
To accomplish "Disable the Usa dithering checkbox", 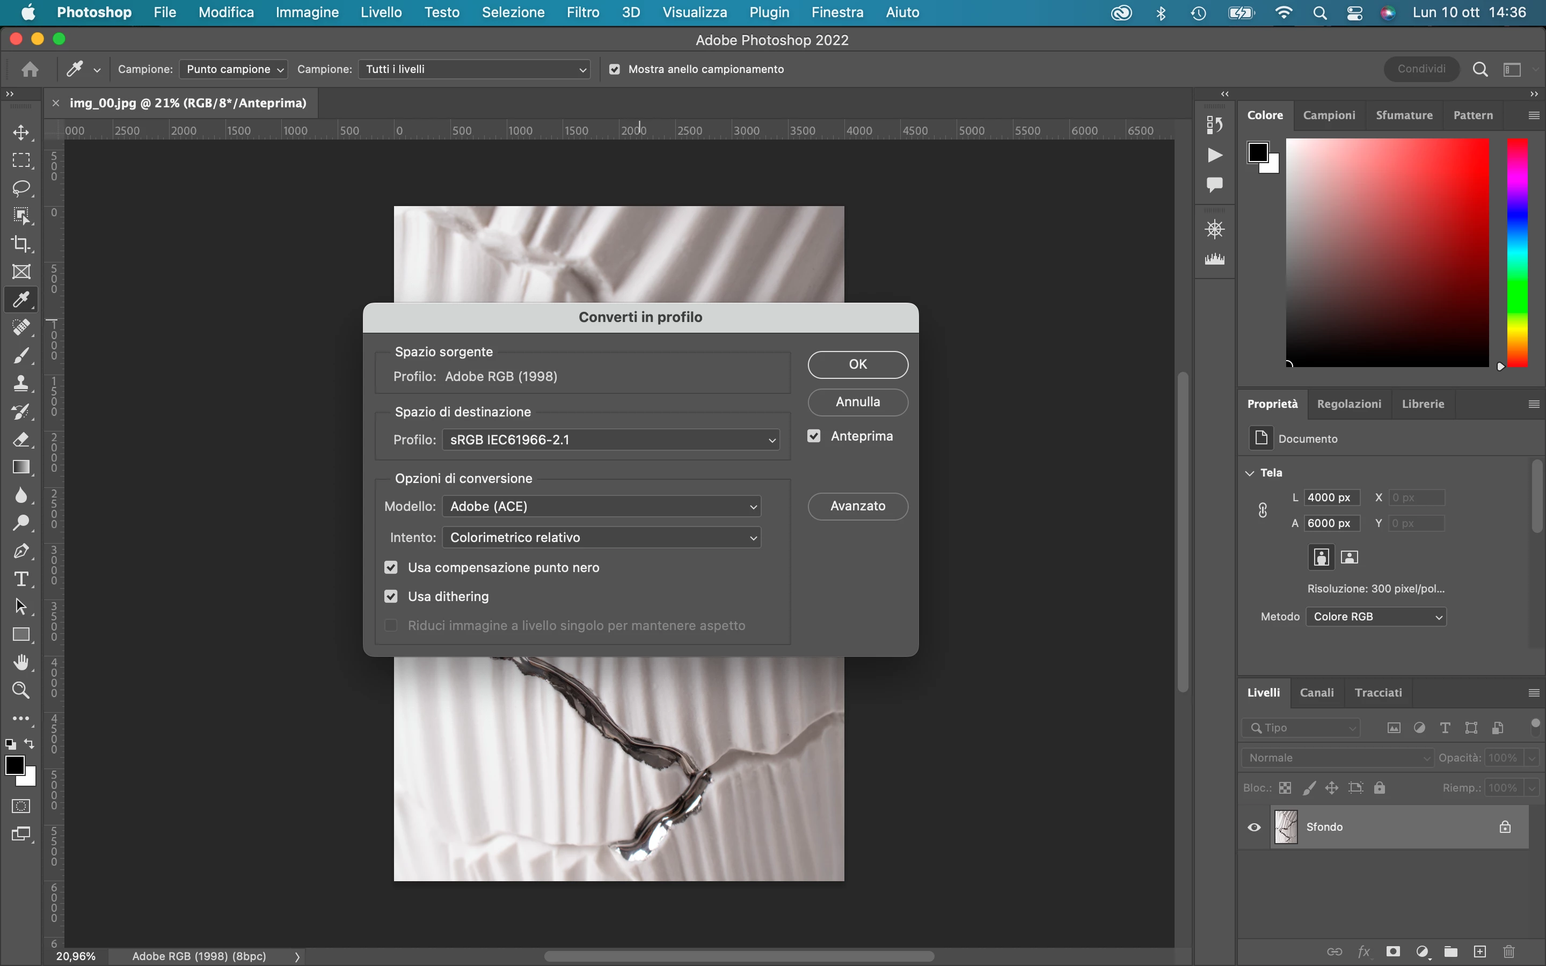I will point(391,596).
